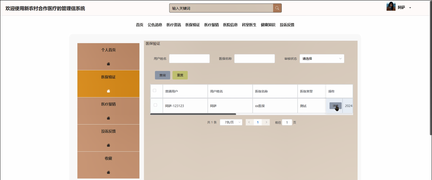
Task: Select 医疗报销 in the sidebar
Action: [108, 111]
